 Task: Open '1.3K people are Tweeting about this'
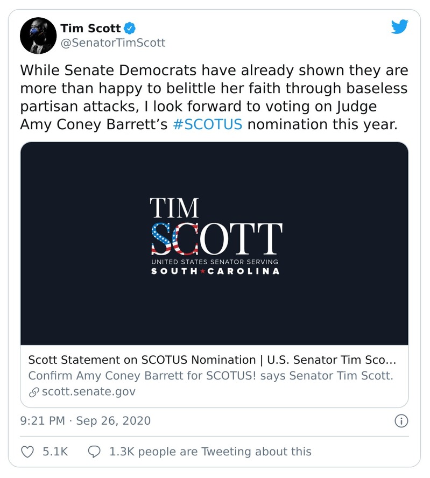[210, 451]
